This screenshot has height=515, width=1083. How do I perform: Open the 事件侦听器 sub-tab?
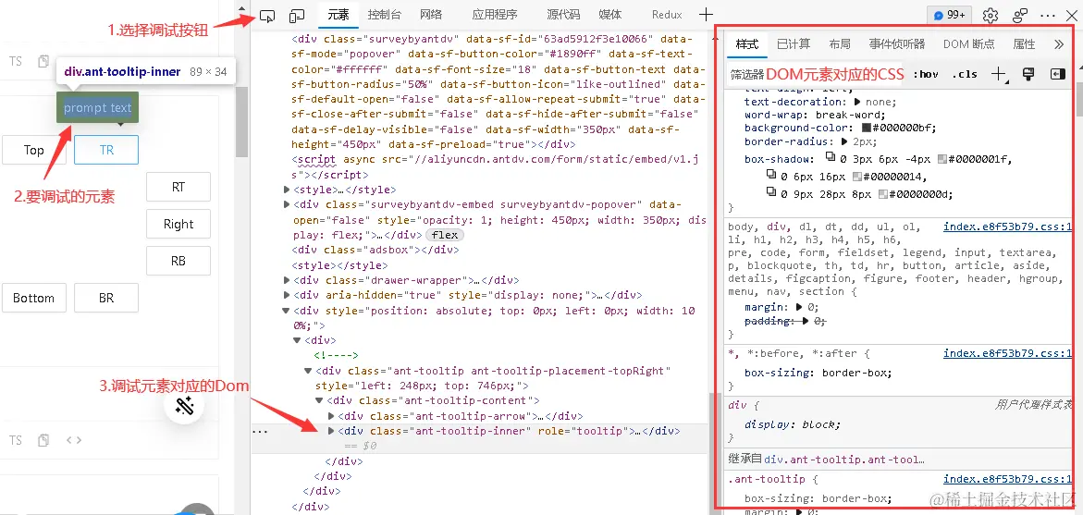[896, 44]
